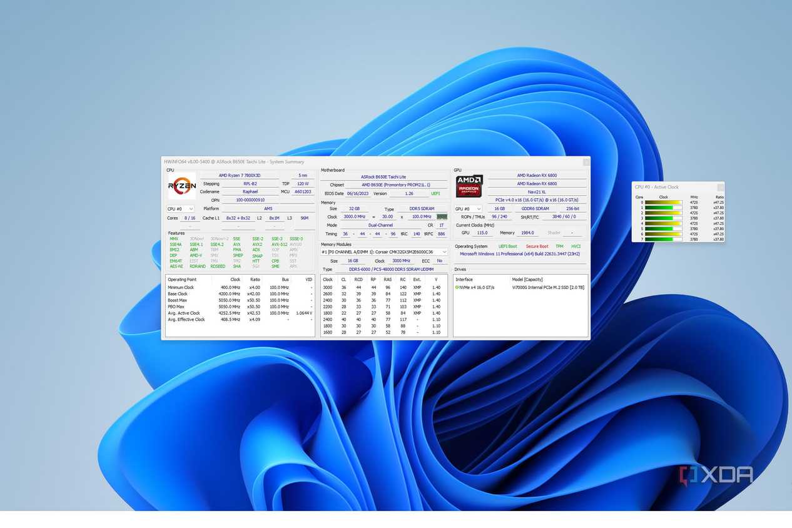Expand the memory module Corsair CMK32GX5M2E6000C36 dropdown
The width and height of the screenshot is (792, 528).
click(384, 252)
